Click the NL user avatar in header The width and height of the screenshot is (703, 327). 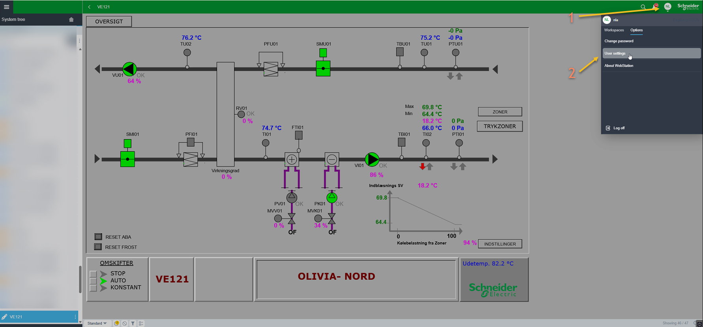click(x=667, y=6)
